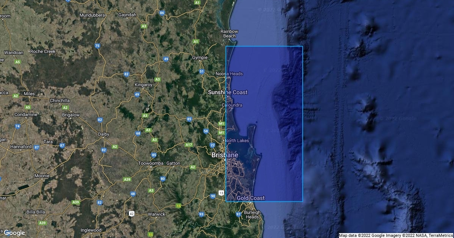
Task: Click the route 75 highway shield
Action: click(97, 46)
